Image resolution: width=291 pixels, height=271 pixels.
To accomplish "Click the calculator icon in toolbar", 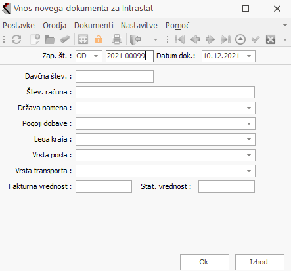I will (x=83, y=39).
